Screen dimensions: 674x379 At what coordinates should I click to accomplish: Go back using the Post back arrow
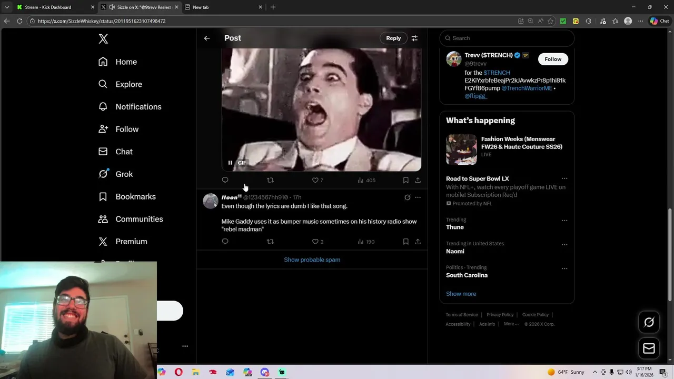(207, 38)
